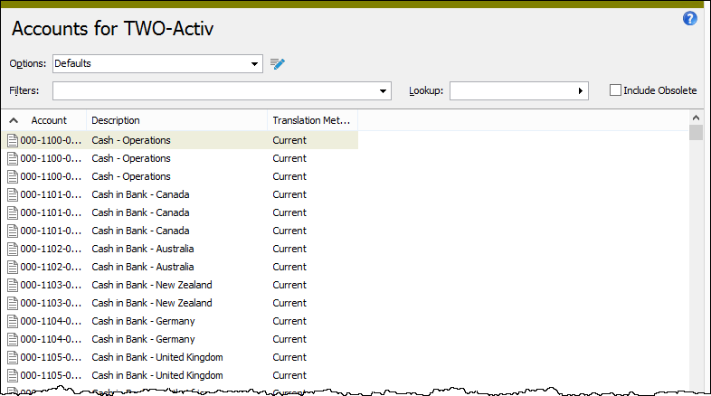This screenshot has height=396, width=711.
Task: Expand the Options dropdown showing Defaults
Action: [255, 64]
